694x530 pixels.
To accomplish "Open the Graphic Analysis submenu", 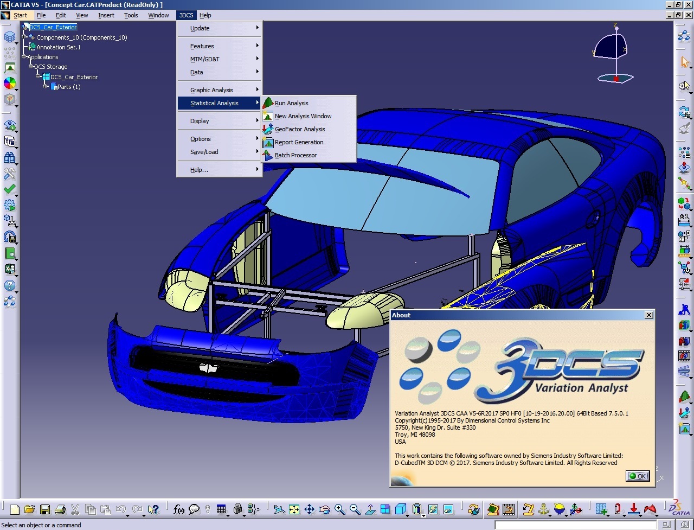I will point(220,90).
